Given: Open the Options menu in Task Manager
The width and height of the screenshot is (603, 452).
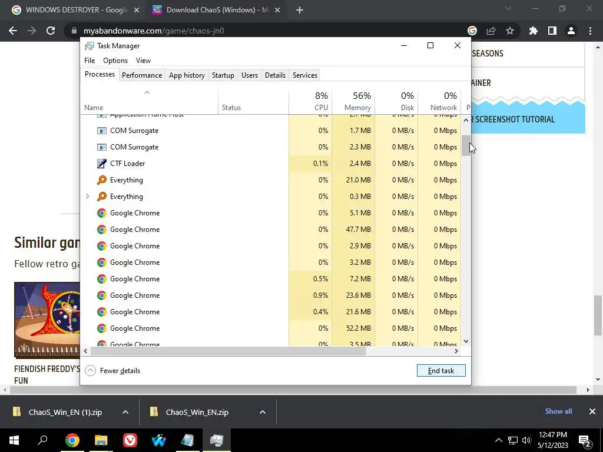Looking at the screenshot, I should 115,61.
